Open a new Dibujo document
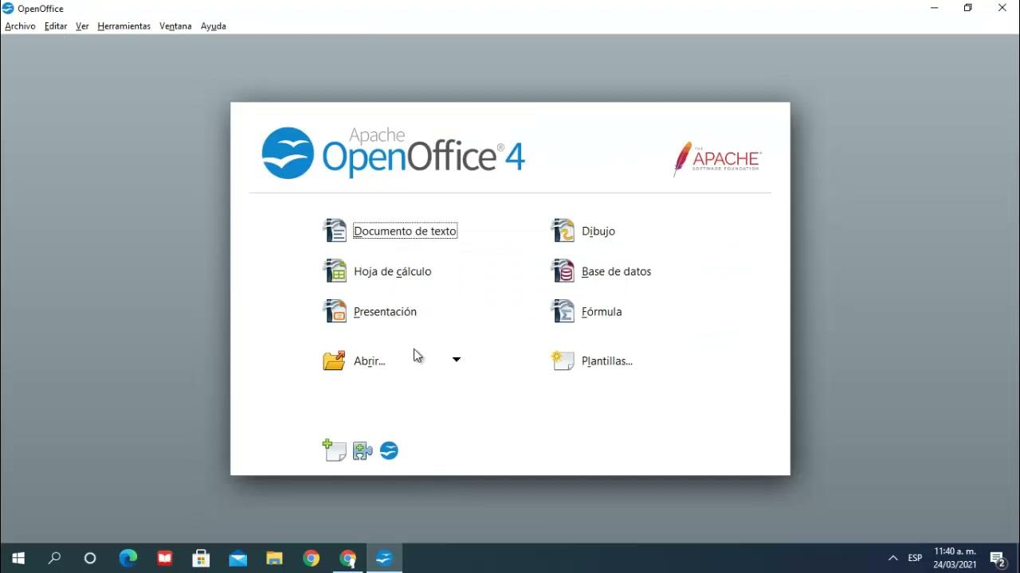Viewport: 1020px width, 573px height. (x=598, y=232)
